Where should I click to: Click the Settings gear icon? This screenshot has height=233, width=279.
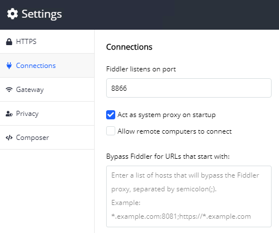click(13, 14)
